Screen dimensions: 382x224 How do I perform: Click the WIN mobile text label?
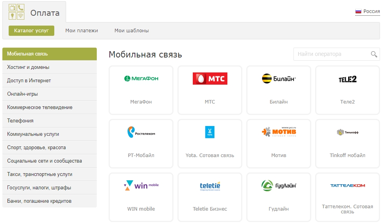coord(141,209)
